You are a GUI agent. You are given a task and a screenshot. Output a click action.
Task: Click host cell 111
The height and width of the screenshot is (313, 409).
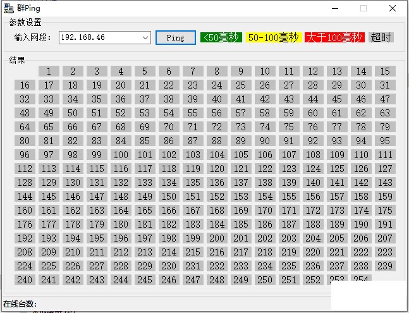(x=385, y=155)
